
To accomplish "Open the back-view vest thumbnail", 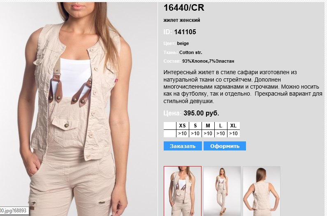I will 262,191.
